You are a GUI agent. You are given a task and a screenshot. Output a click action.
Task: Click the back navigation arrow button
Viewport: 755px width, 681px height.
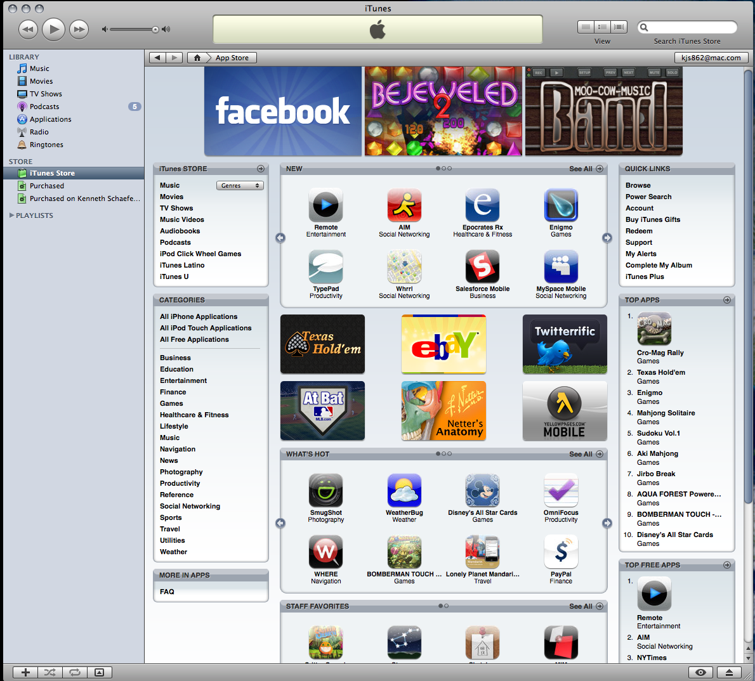157,58
